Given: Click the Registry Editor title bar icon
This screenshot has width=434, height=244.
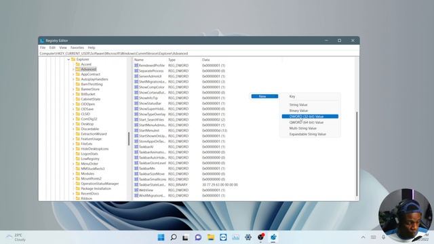Looking at the screenshot, I should pos(42,41).
